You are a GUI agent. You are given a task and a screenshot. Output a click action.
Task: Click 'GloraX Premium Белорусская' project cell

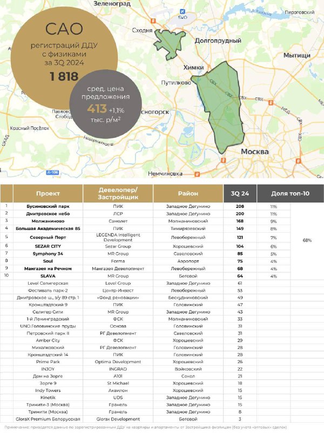point(48,419)
